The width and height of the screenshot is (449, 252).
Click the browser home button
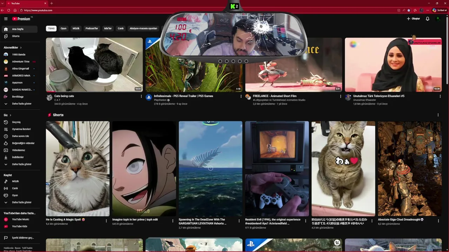coord(15,10)
